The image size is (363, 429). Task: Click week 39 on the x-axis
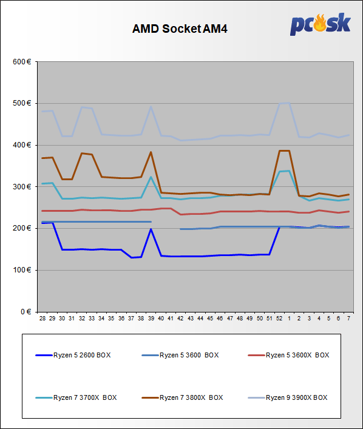tap(151, 319)
